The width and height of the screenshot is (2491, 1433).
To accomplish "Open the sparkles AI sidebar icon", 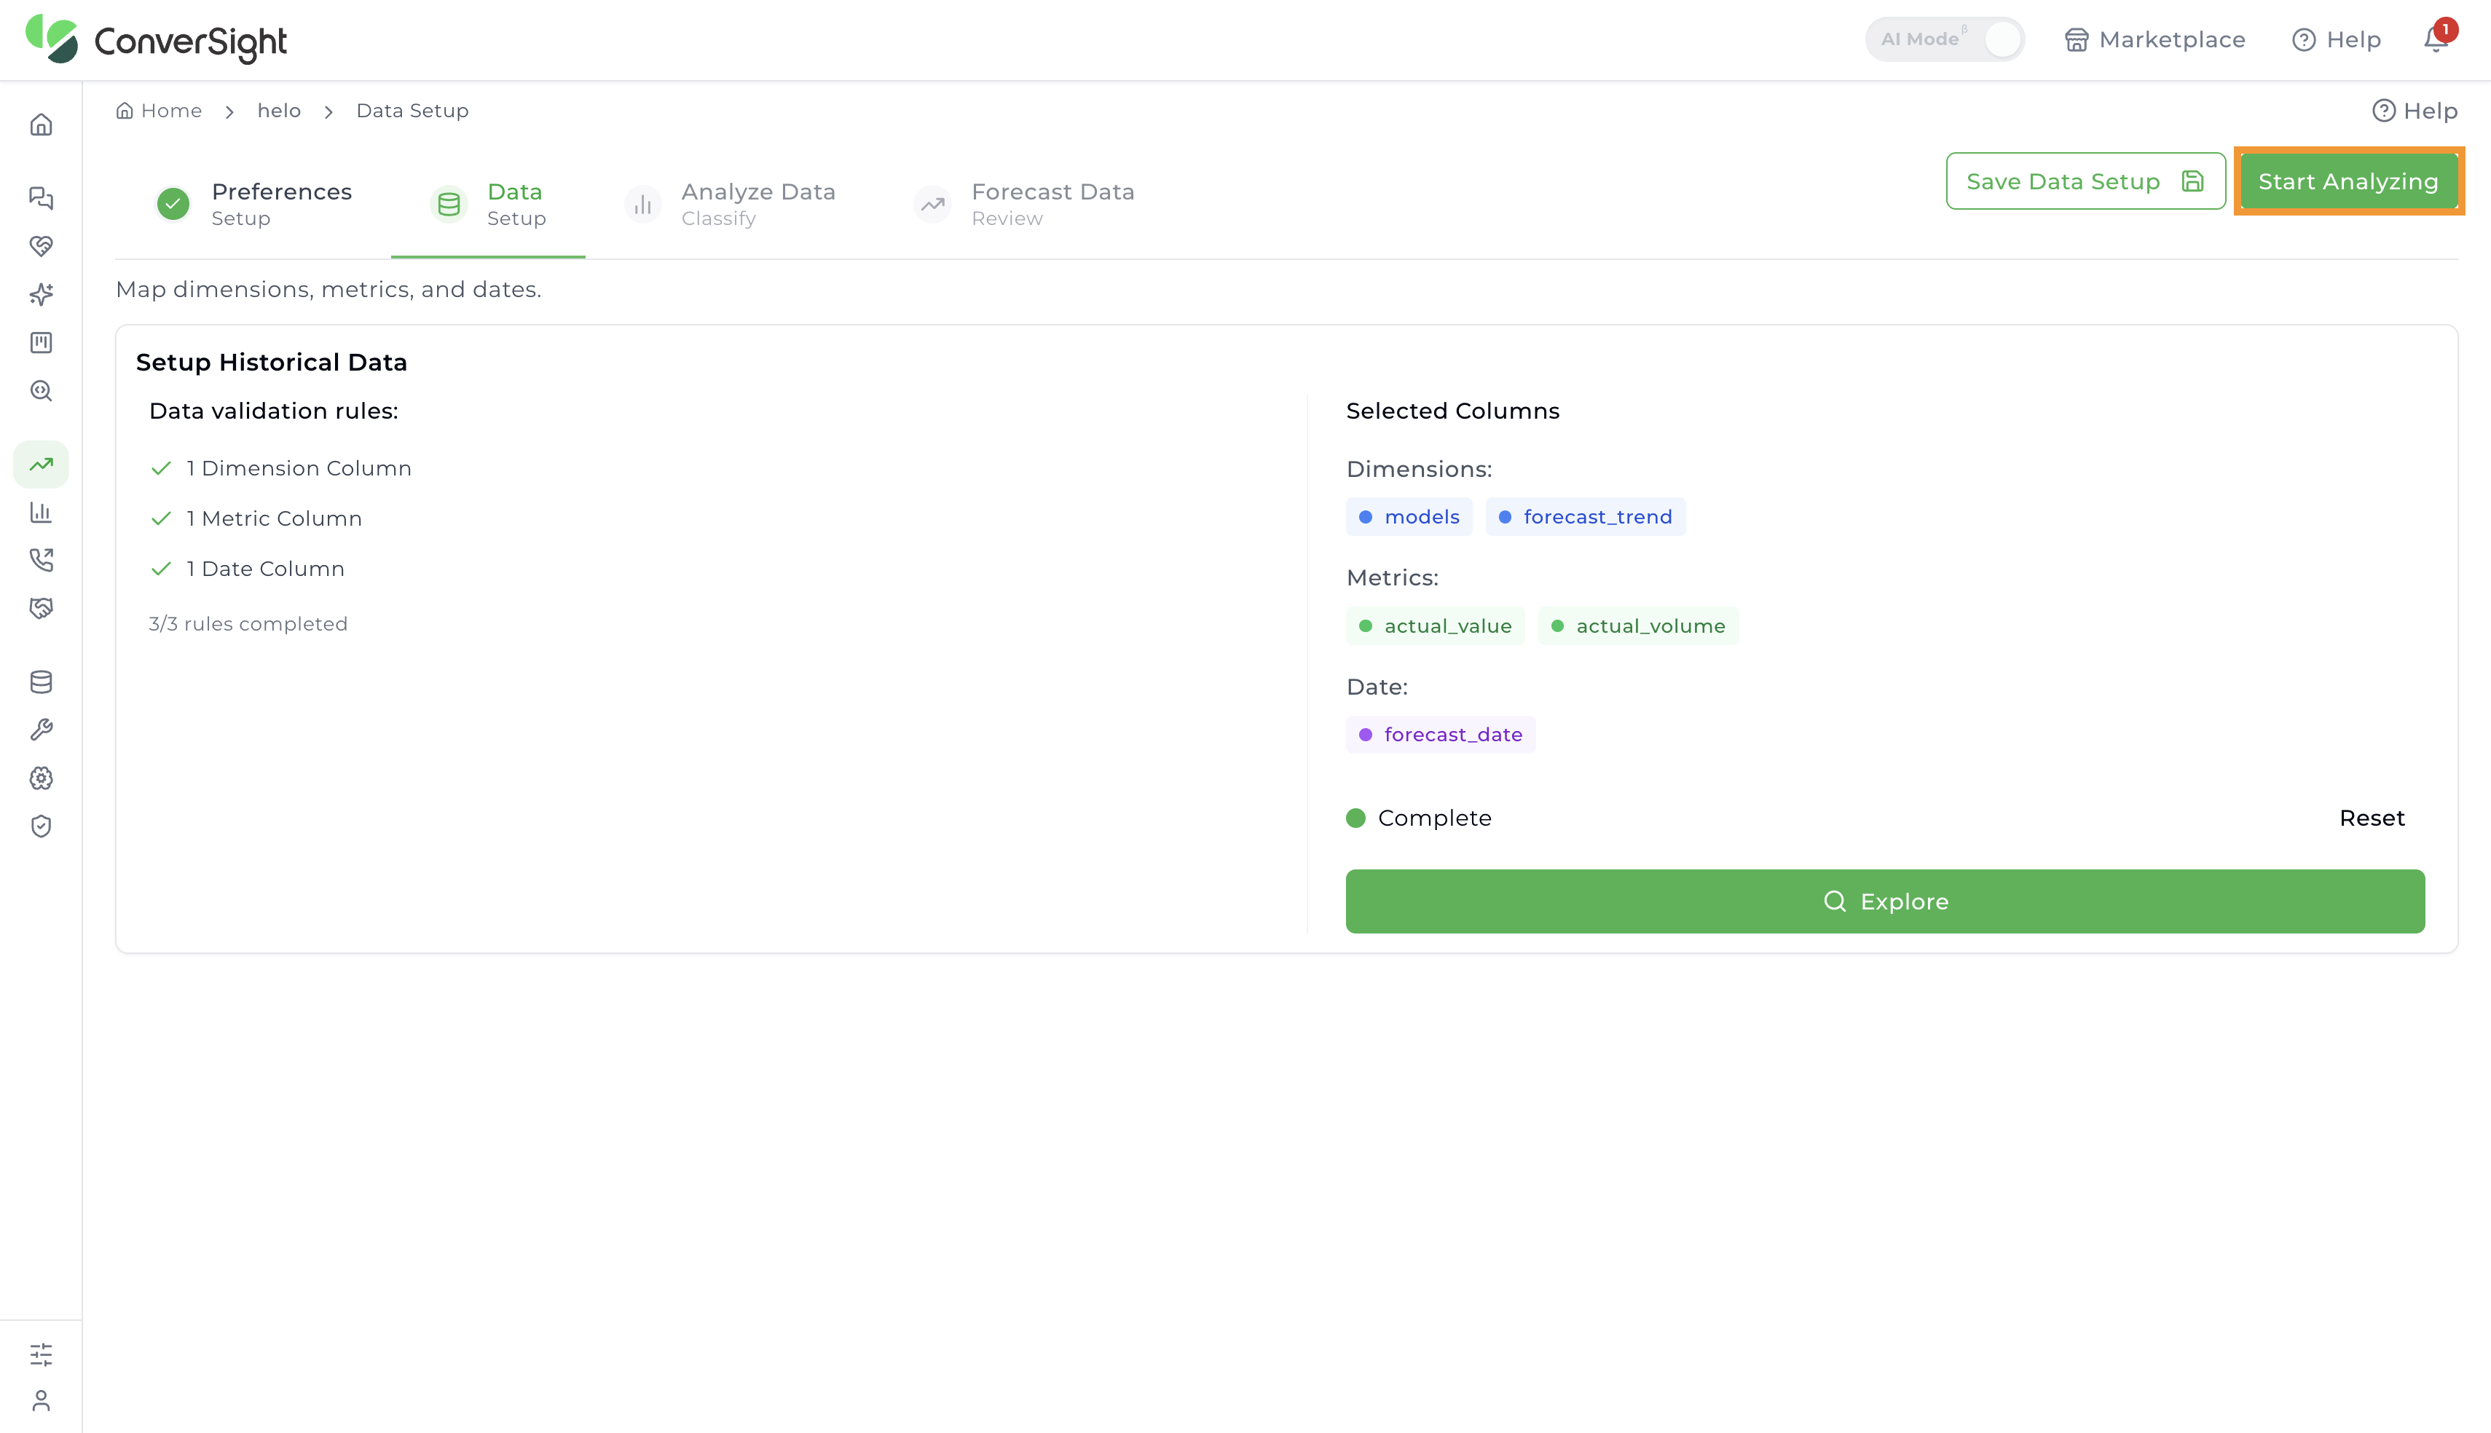I will pos(40,294).
